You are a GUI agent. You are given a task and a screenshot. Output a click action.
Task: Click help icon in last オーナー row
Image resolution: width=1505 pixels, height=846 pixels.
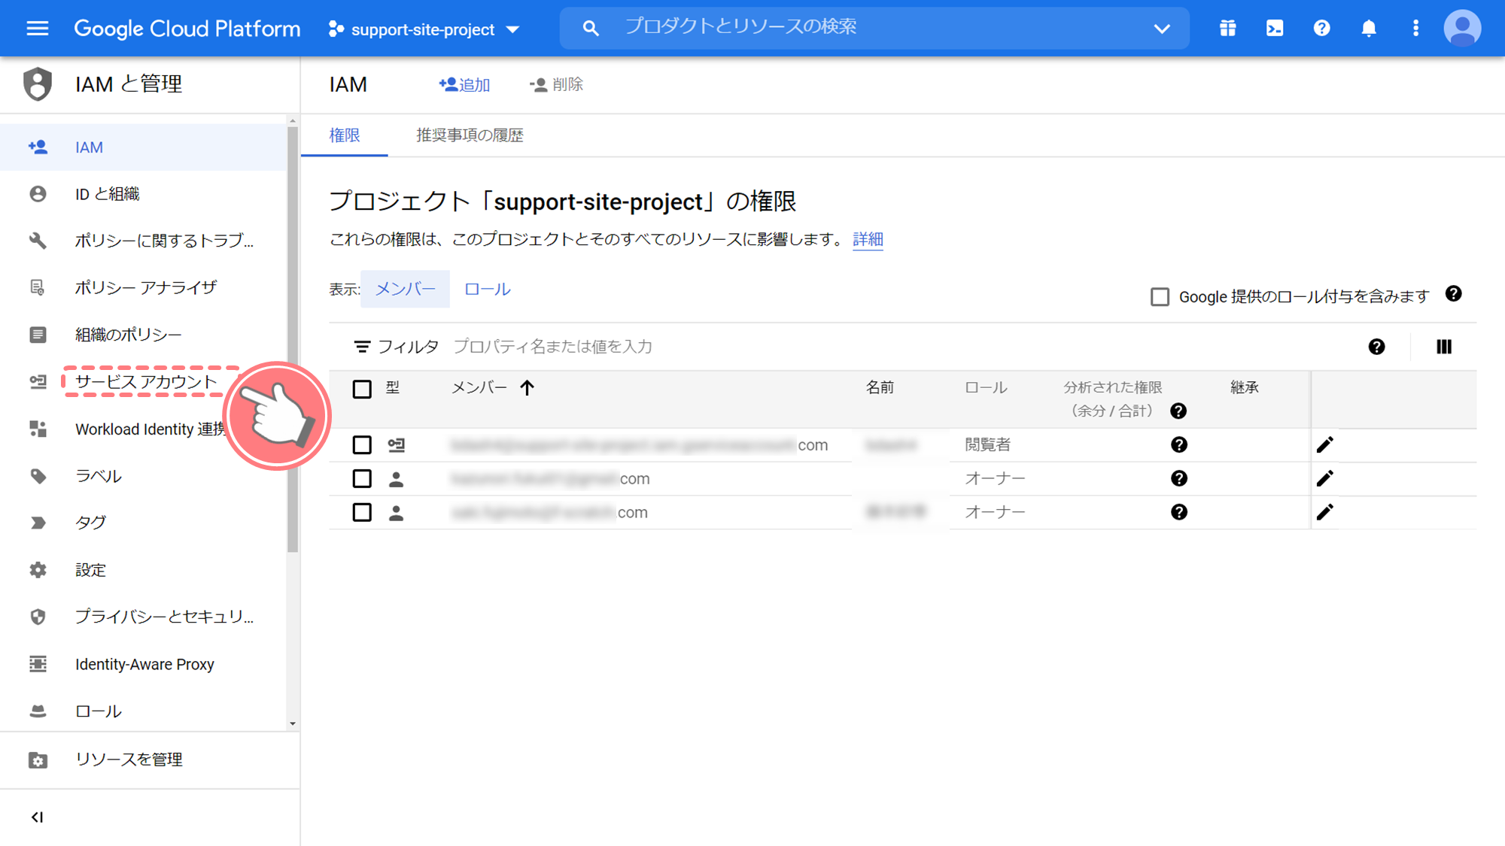1179,512
